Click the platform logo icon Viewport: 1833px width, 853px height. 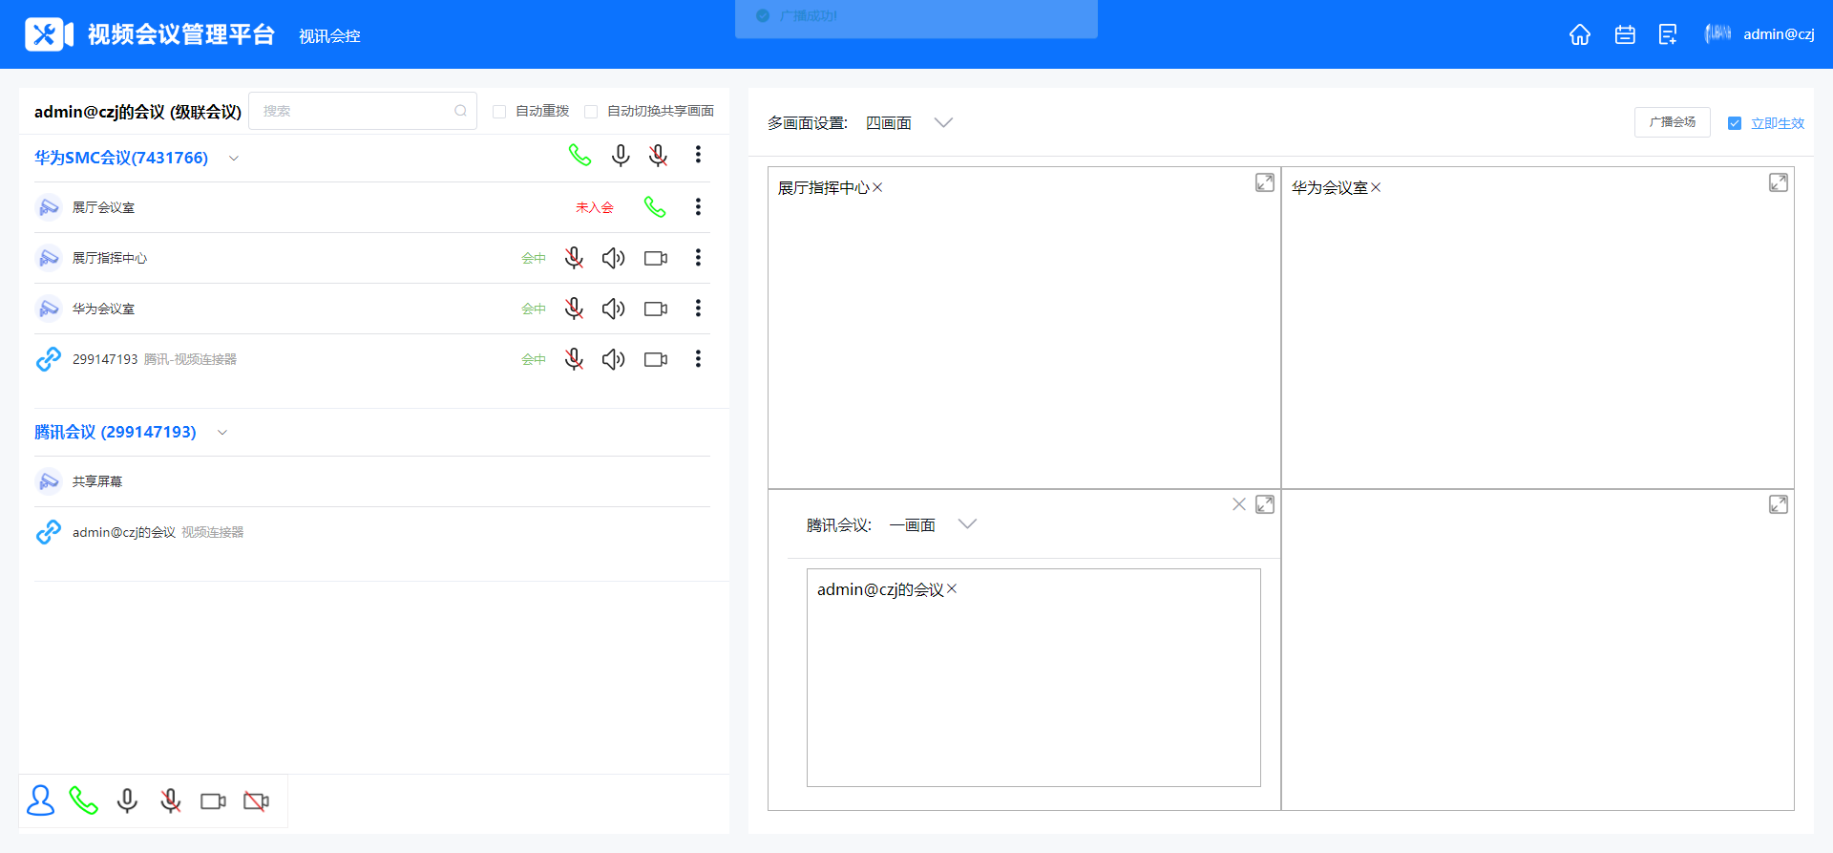click(49, 34)
